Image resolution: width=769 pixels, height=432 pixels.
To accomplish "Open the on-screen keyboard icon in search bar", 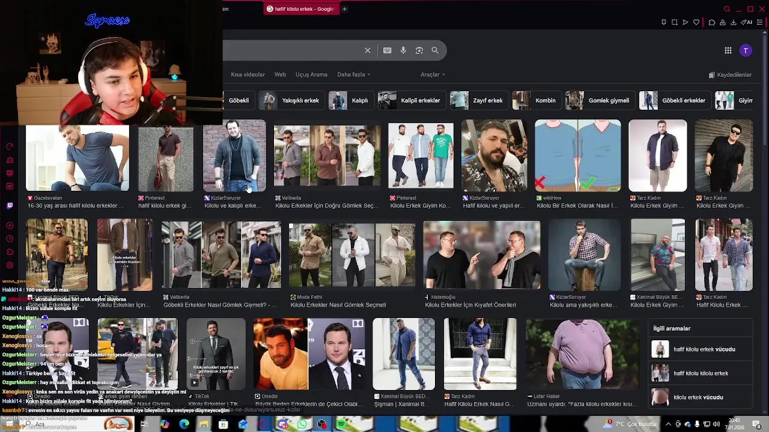I will pos(388,50).
